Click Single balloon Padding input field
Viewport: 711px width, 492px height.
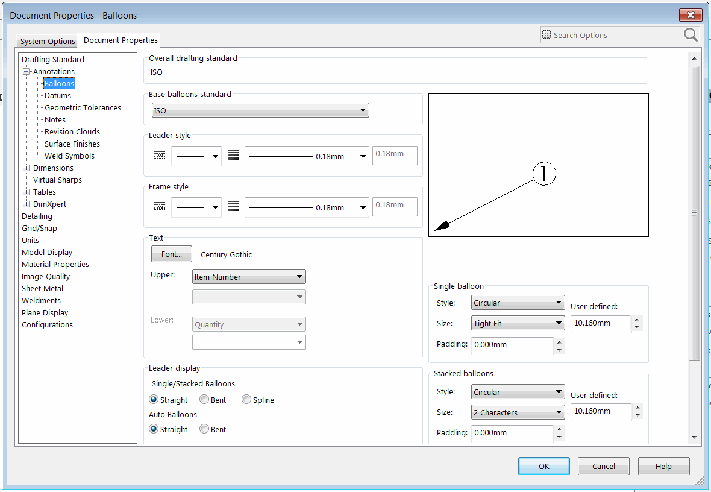click(x=512, y=345)
